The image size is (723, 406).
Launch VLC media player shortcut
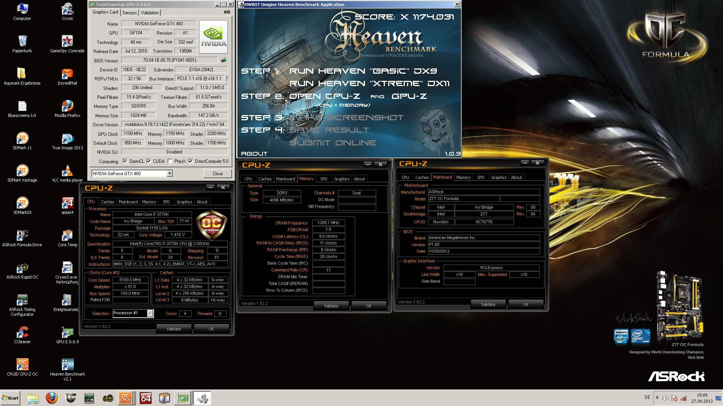pos(67,173)
